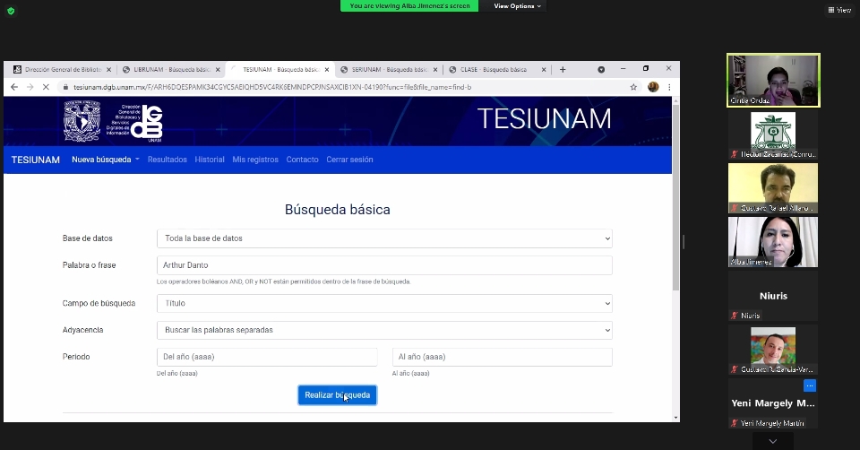Open Mis registros menu item
The image size is (860, 450).
click(x=255, y=160)
